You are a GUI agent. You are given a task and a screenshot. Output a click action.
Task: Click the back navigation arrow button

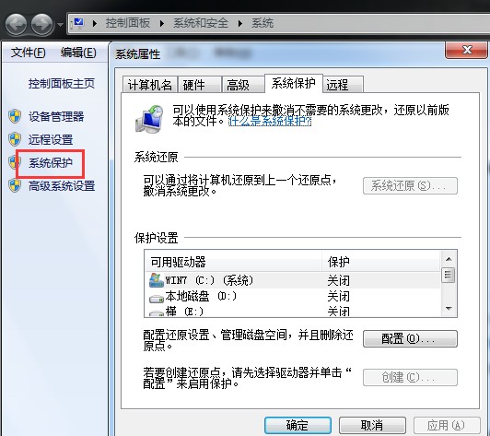click(16, 24)
